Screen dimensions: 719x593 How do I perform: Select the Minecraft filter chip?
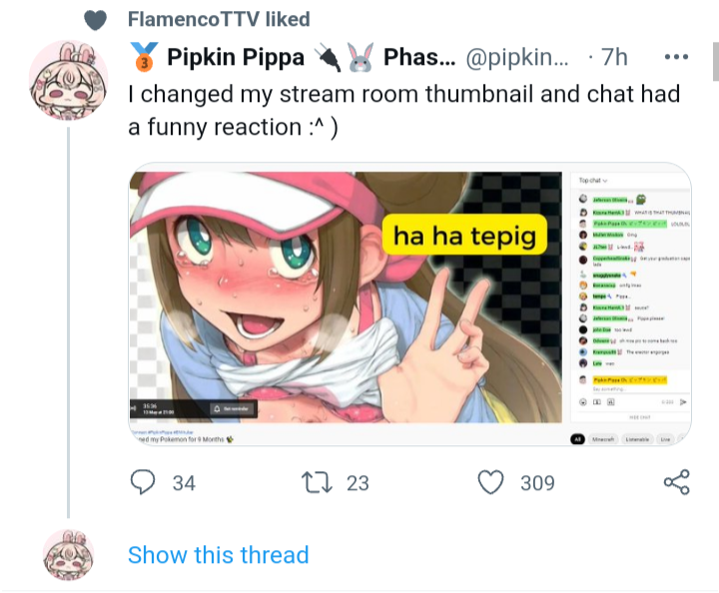602,439
